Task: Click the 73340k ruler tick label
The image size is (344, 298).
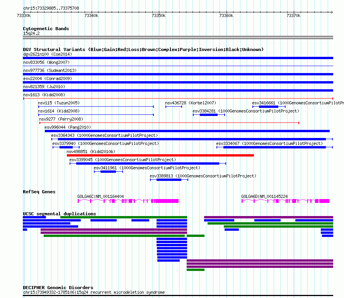Action: coord(91,15)
